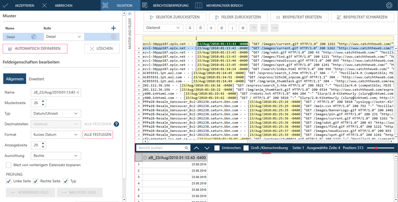Switch to the Berichtsüberprüfung tab
Screen dimensions: 398x202
[165, 5]
